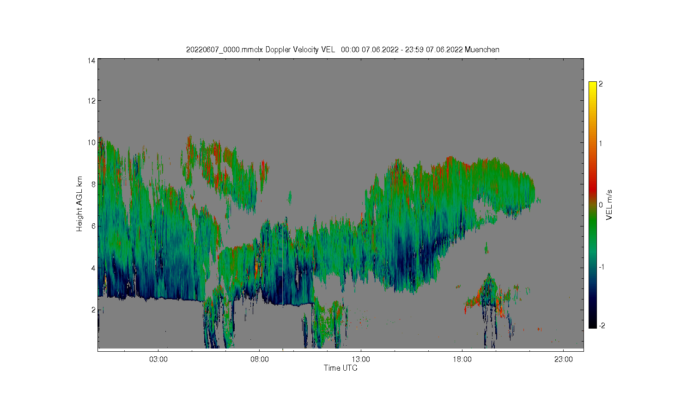The image size is (693, 416).
Task: Click the 18:00 time tick label
Action: point(462,359)
